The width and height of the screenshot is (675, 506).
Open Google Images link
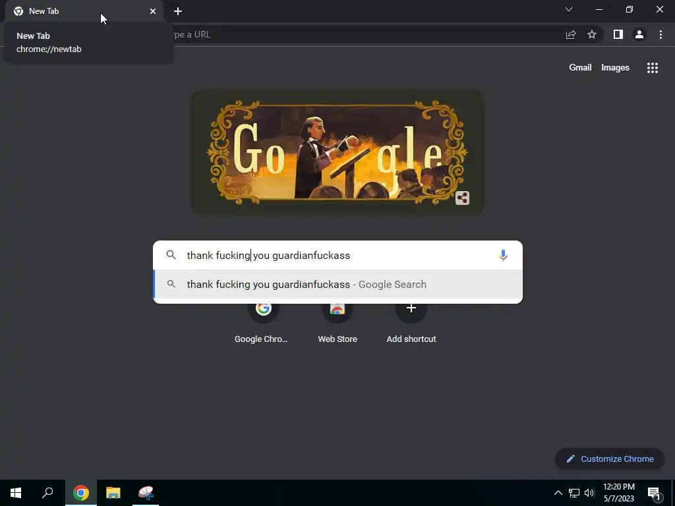615,68
